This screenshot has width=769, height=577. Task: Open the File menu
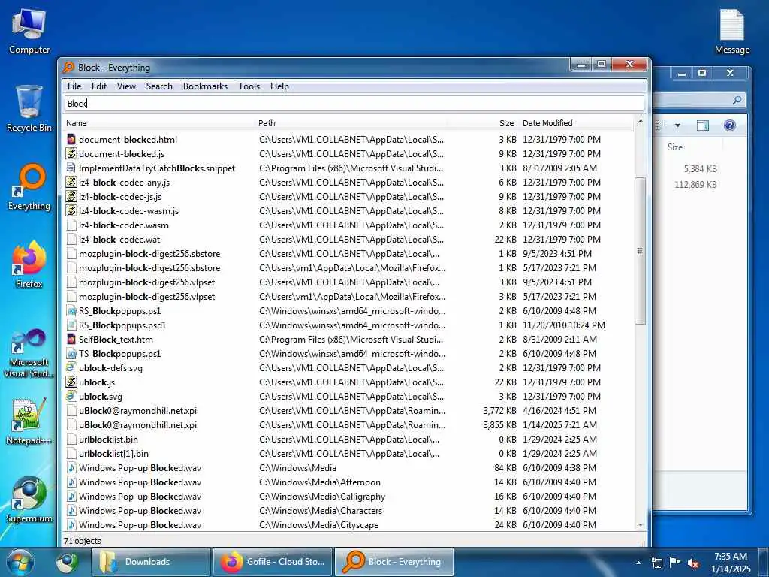(74, 86)
